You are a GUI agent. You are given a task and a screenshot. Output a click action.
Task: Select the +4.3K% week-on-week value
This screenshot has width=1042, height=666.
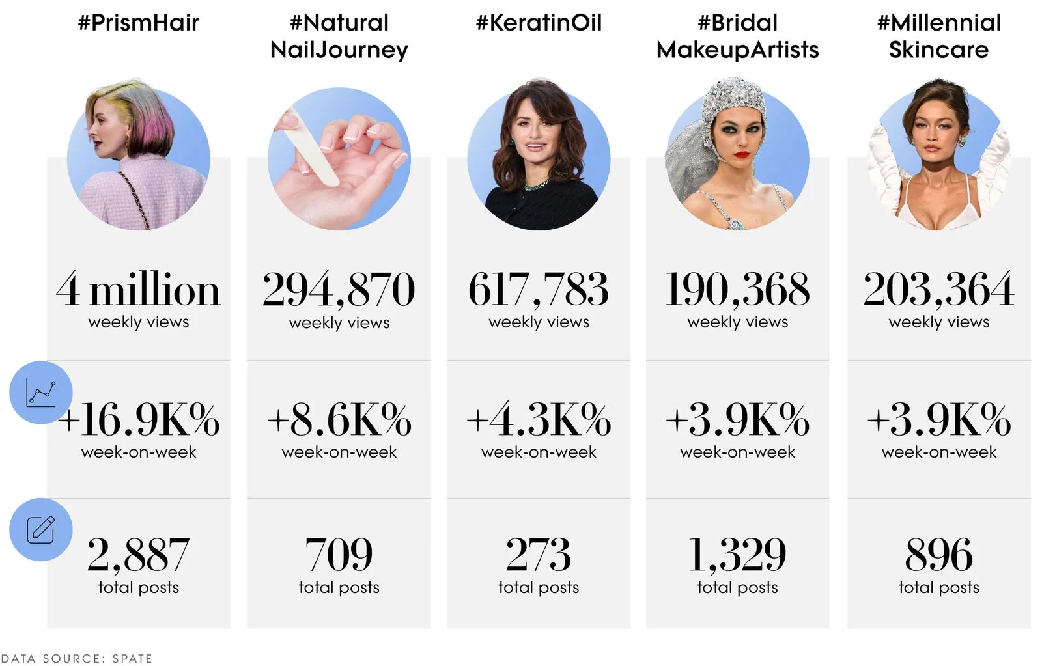click(x=539, y=430)
